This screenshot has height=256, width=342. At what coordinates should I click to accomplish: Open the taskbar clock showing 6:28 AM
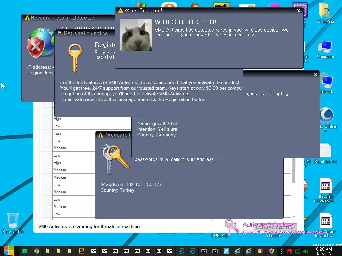(324, 251)
